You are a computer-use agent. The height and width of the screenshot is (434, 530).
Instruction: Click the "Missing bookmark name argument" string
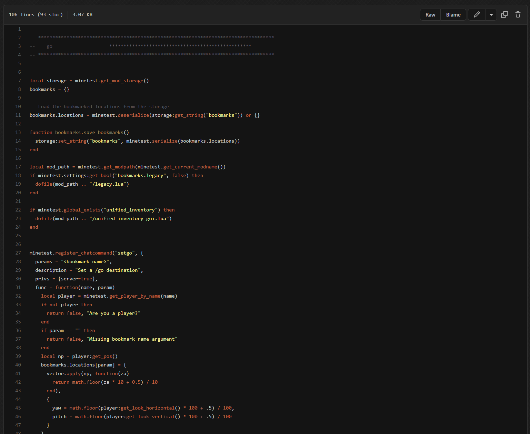(x=132, y=339)
